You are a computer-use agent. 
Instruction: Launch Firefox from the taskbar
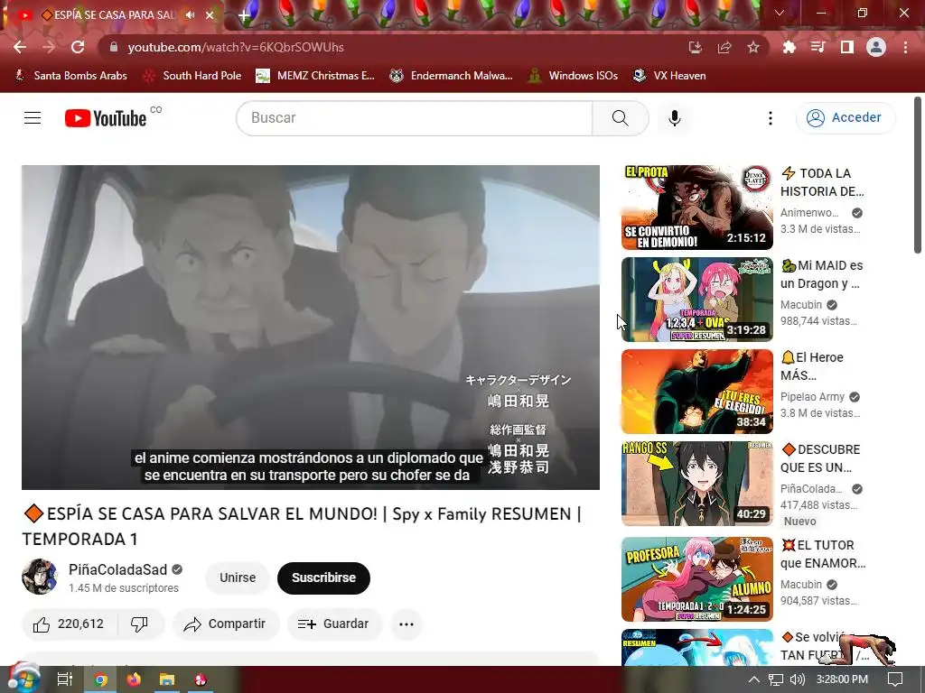coord(134,679)
